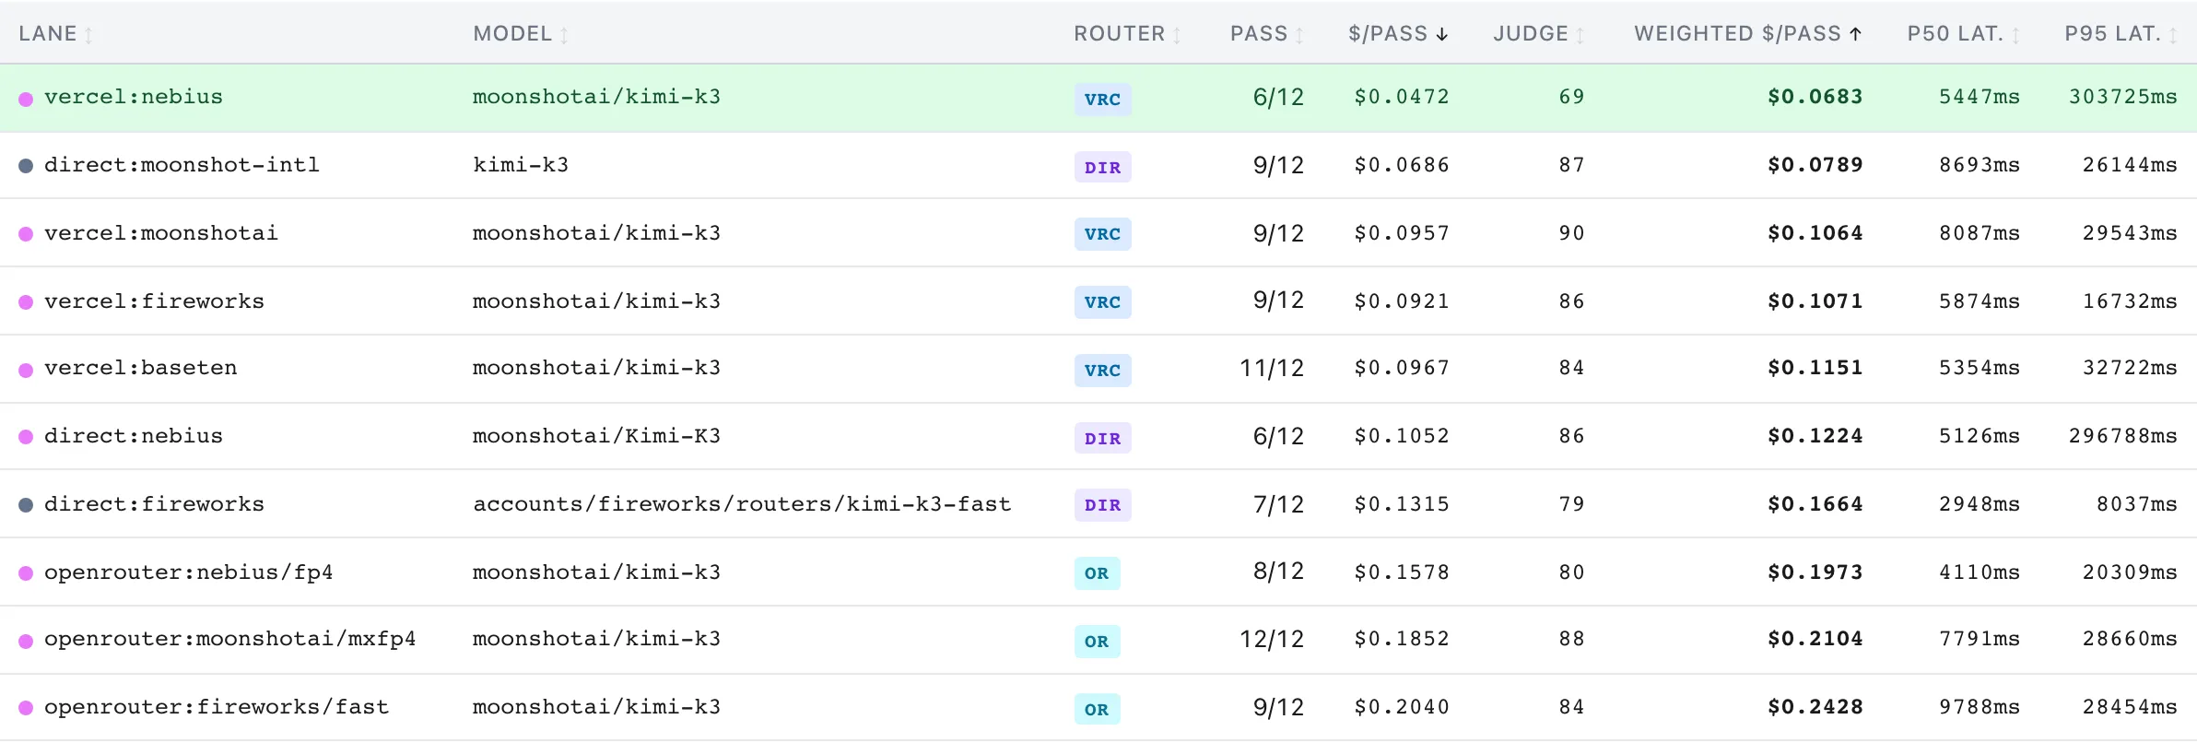Click the $0.0472 cost per pass value
Viewport: 2197px width, 743px height.
click(x=1402, y=97)
